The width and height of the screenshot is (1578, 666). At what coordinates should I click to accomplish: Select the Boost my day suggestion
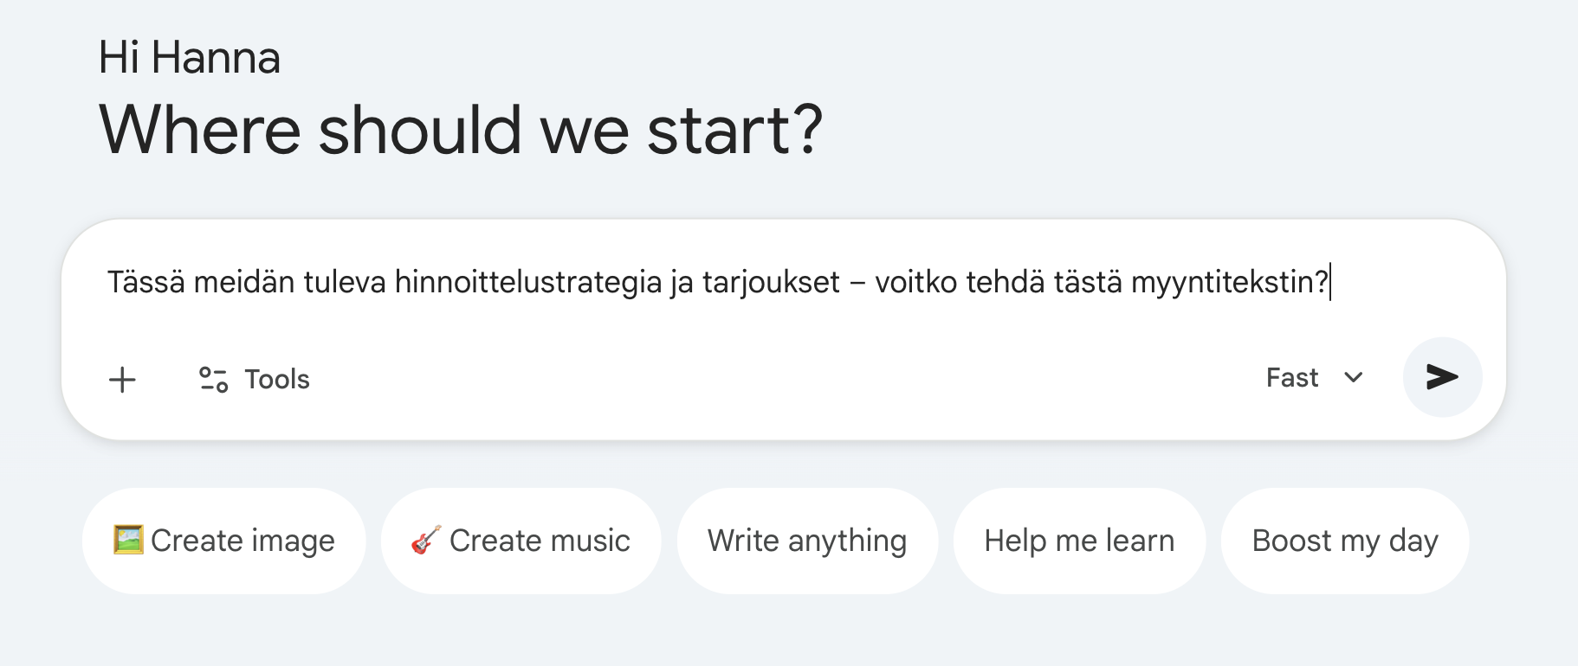point(1344,541)
